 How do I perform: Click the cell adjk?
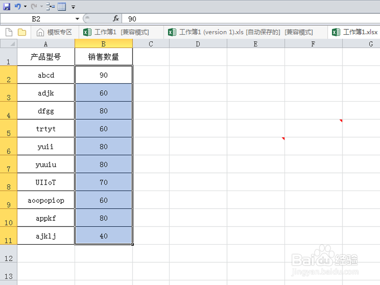point(46,93)
